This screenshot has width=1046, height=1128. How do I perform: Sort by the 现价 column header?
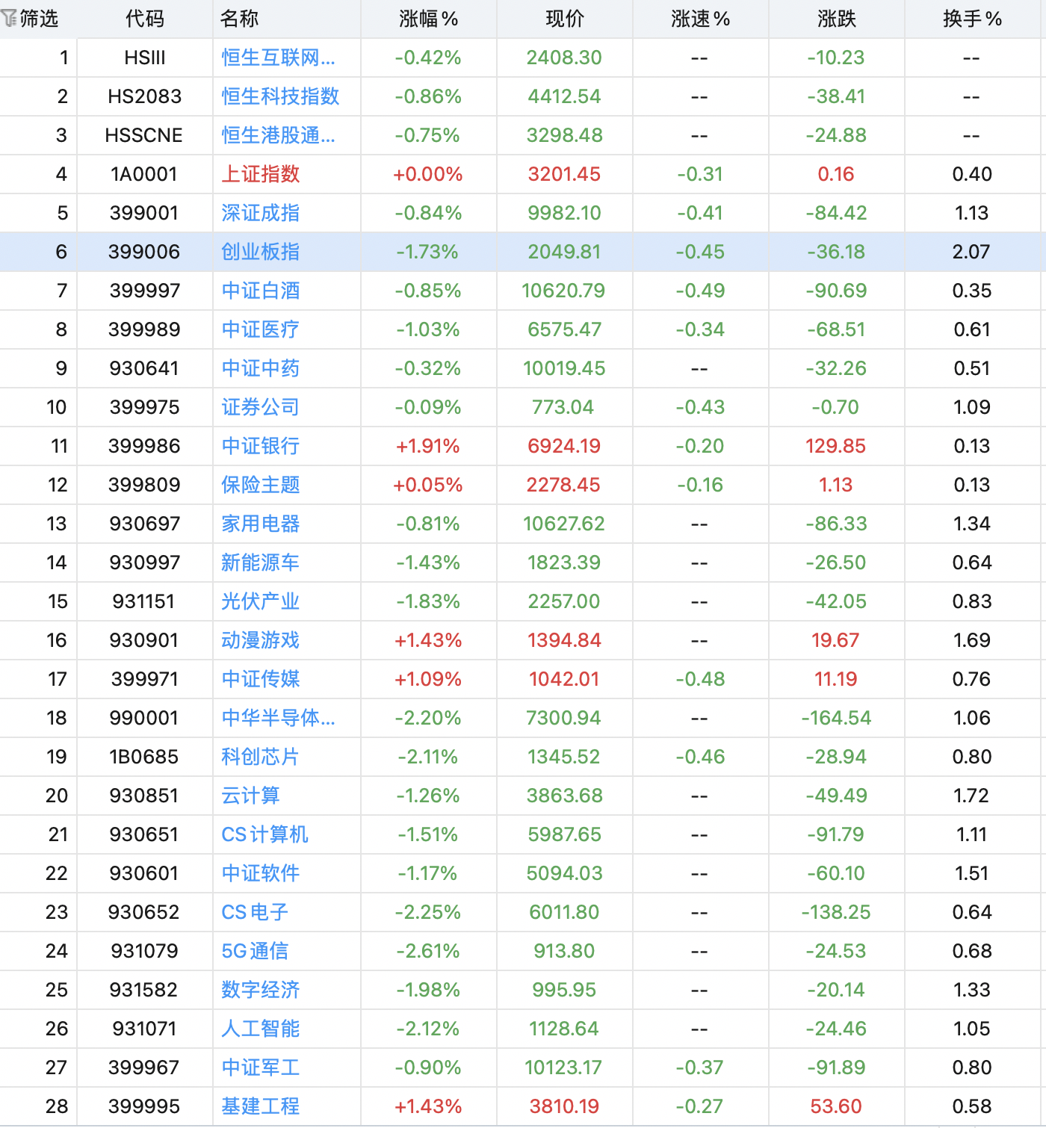pyautogui.click(x=564, y=19)
